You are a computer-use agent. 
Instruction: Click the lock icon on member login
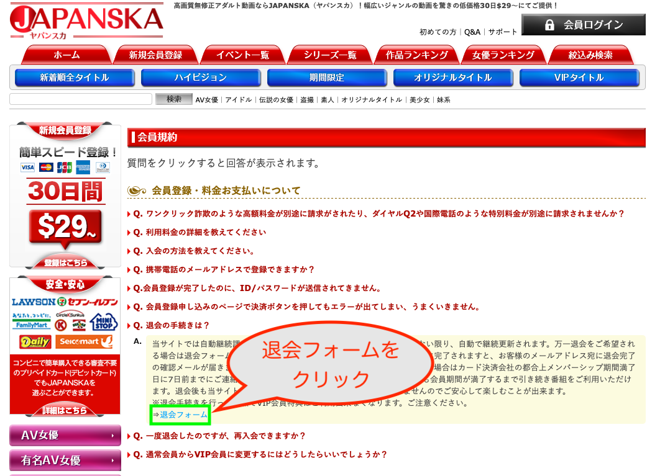click(x=549, y=25)
